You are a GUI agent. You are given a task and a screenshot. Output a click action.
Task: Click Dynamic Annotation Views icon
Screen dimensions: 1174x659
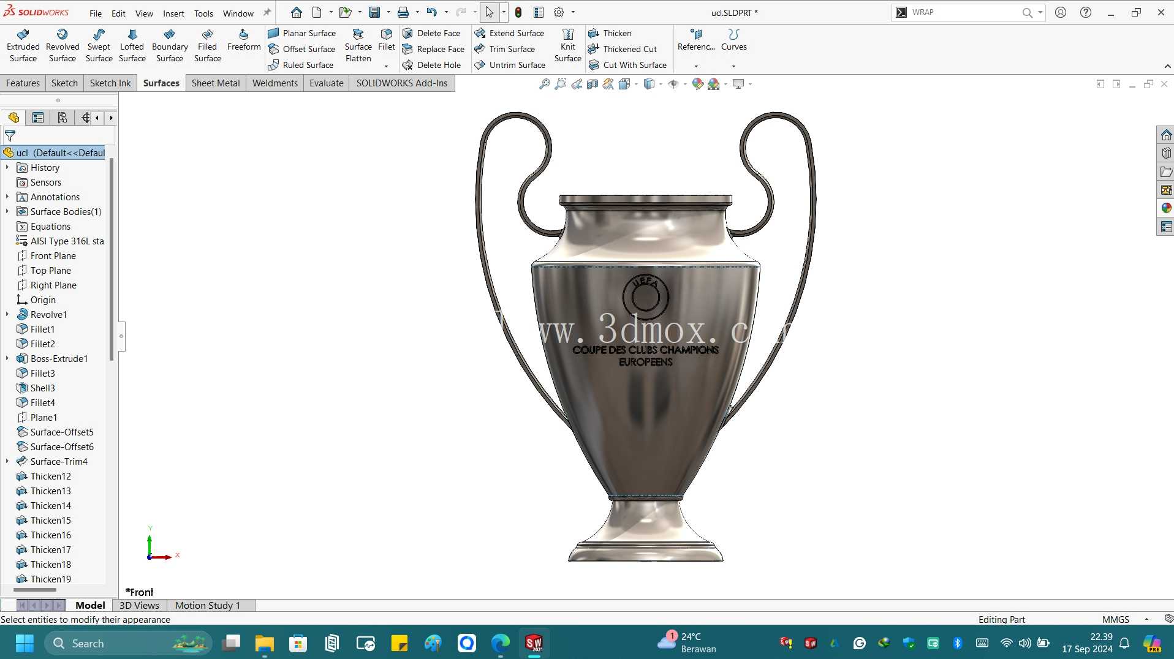pos(608,84)
